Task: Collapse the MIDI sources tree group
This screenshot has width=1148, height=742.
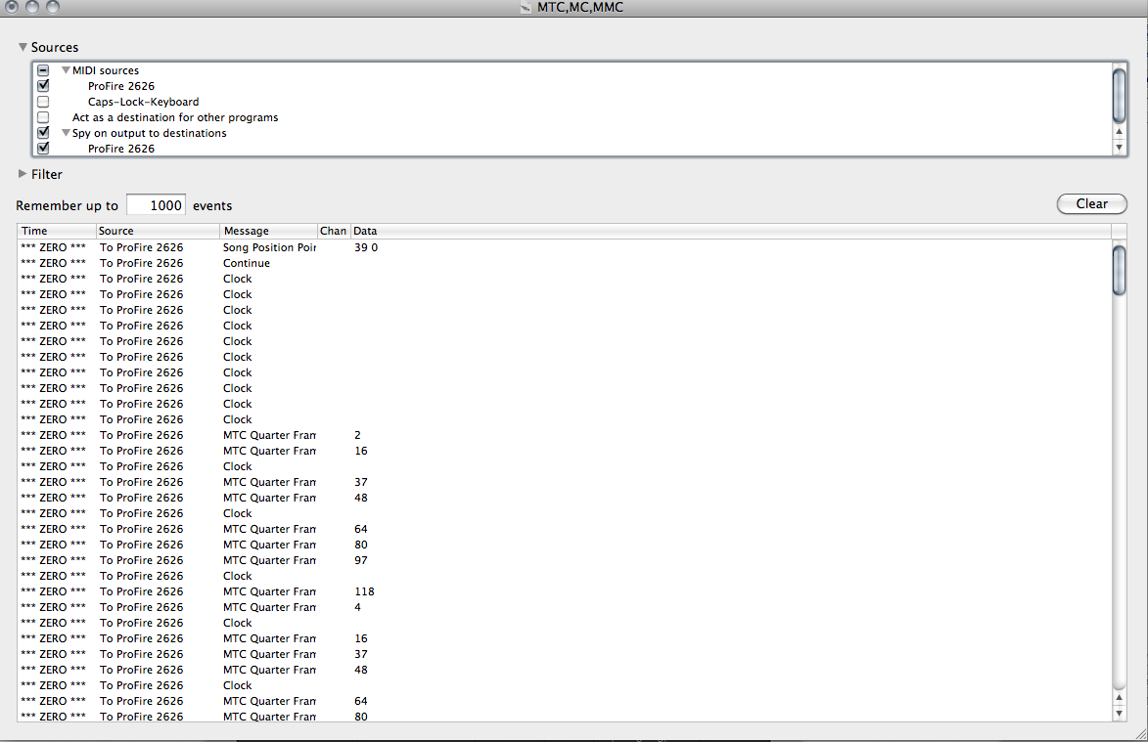Action: click(66, 70)
